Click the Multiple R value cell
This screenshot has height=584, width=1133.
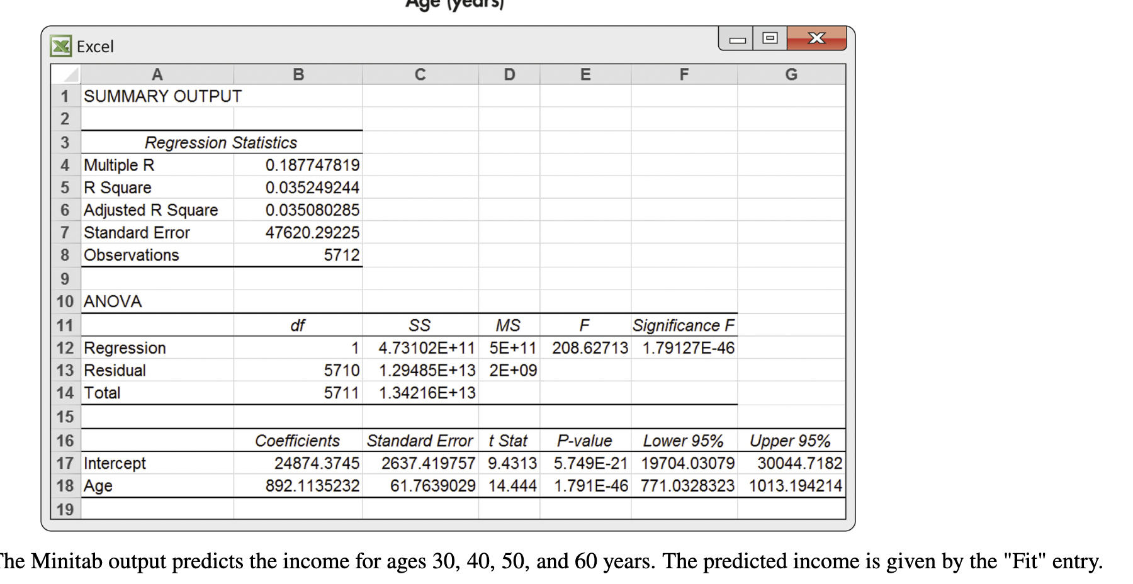(298, 165)
